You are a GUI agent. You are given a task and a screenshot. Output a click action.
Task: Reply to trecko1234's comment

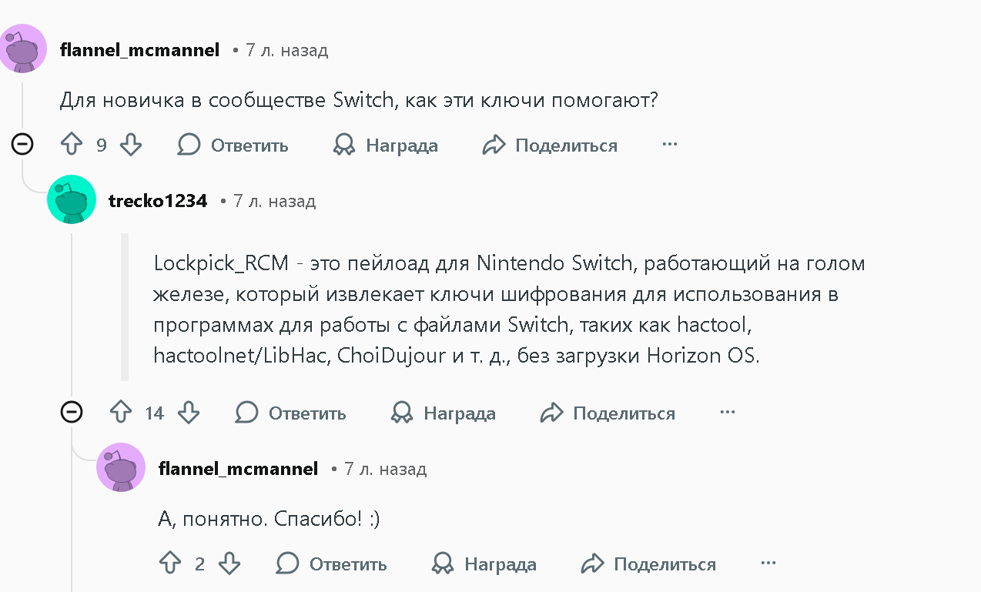coord(291,413)
